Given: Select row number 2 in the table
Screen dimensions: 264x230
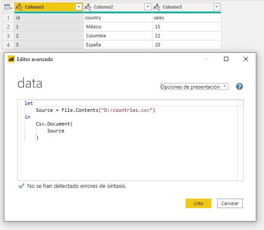Looking at the screenshot, I should [x=8, y=27].
